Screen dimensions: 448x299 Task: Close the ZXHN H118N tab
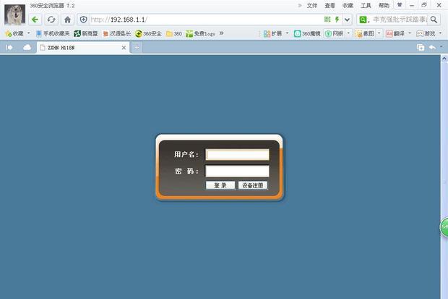pos(124,48)
